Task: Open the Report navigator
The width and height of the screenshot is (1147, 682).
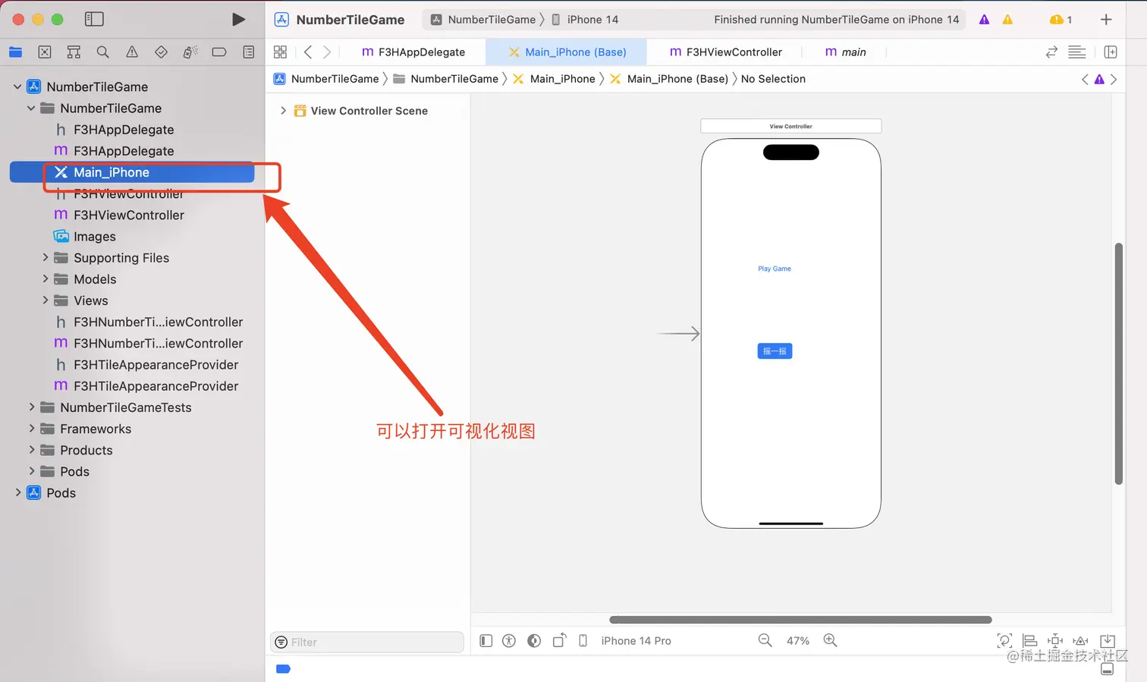Action: tap(248, 52)
